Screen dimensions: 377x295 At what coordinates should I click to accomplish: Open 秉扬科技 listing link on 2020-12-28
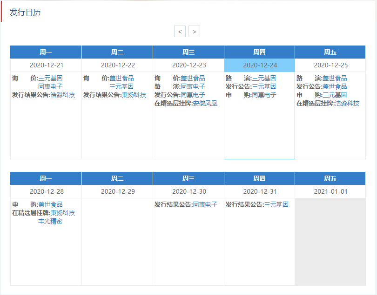[x=62, y=213]
